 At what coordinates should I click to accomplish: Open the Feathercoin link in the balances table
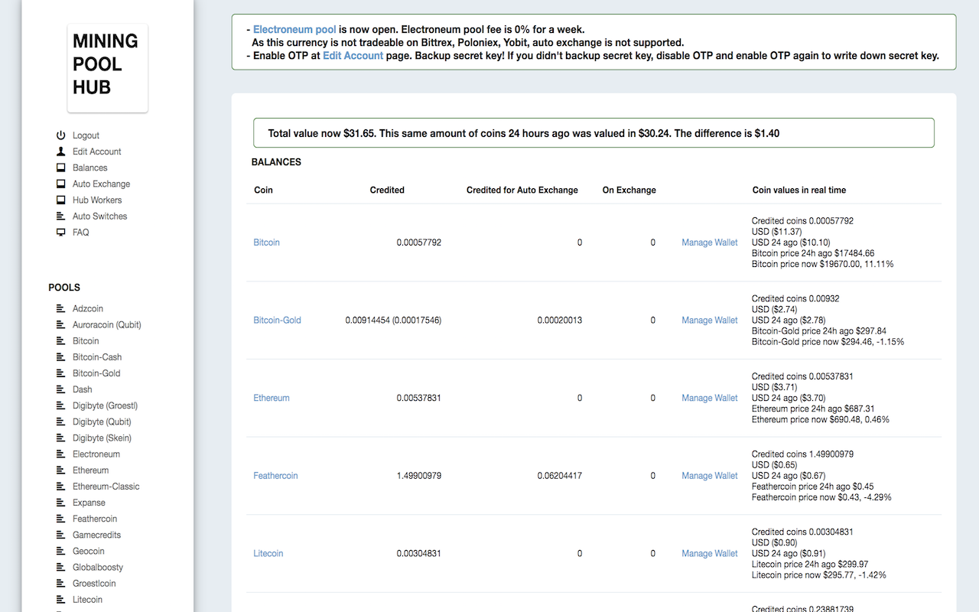pyautogui.click(x=275, y=476)
